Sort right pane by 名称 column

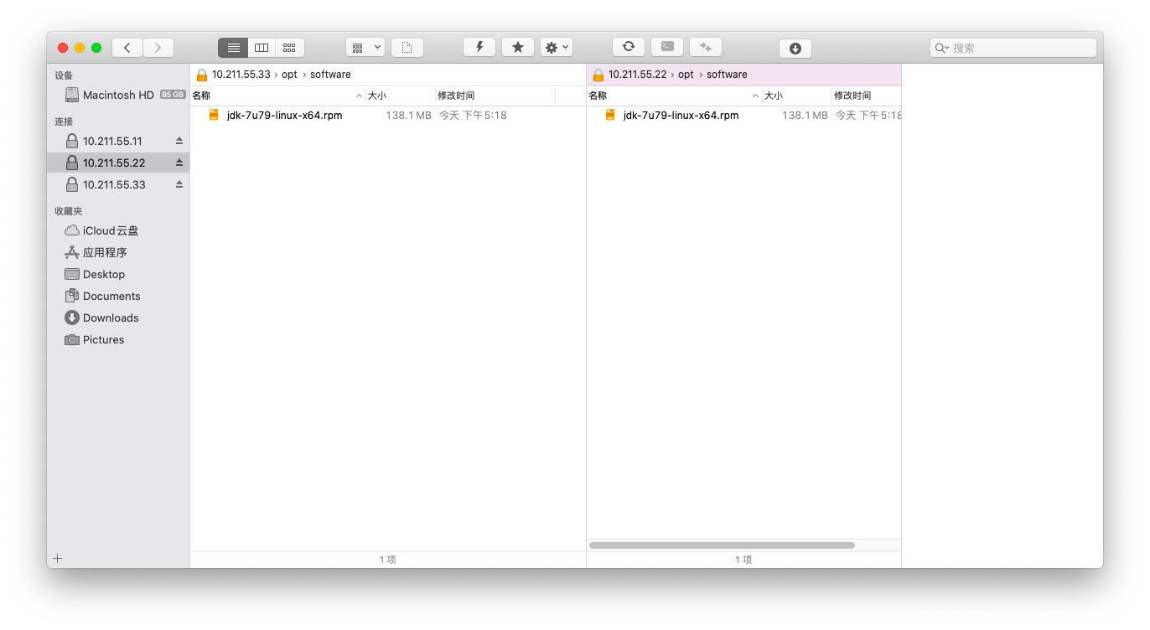click(x=674, y=96)
